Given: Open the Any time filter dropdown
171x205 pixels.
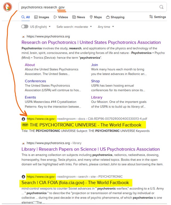Looking at the screenshot, I should tap(106, 27).
